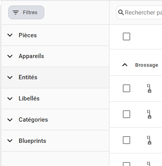The image size is (162, 166).
Task: Click the filter lines icon beside Filtres
Action: 16,13
